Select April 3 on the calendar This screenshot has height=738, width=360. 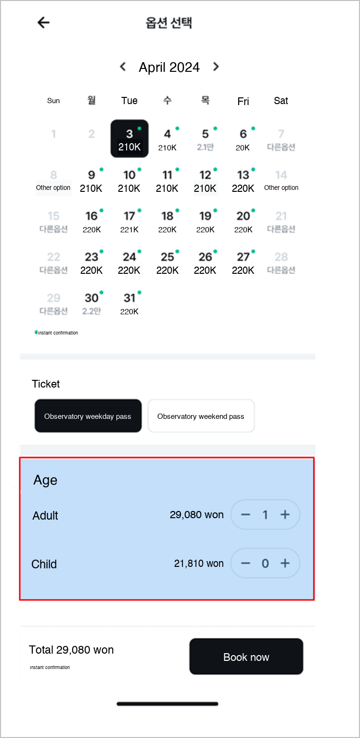(129, 138)
